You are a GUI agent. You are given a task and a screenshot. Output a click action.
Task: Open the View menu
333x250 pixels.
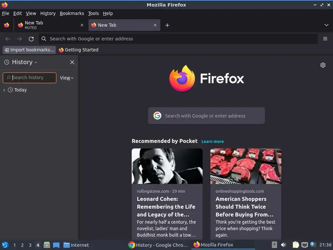point(31,13)
